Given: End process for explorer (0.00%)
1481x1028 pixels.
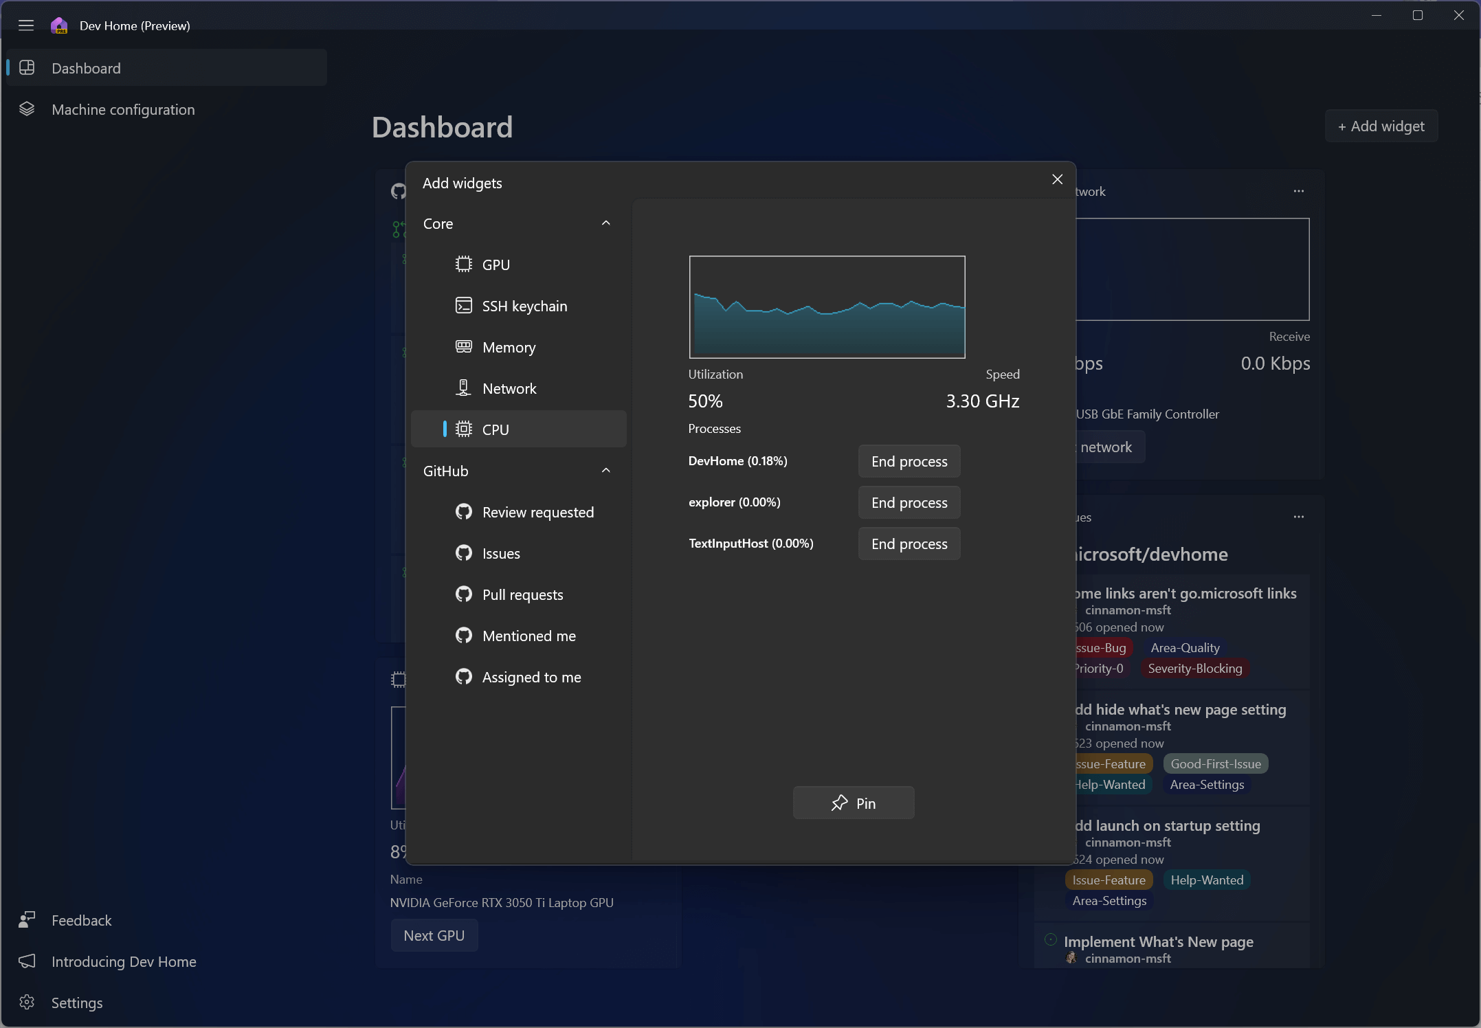Looking at the screenshot, I should [x=909, y=502].
